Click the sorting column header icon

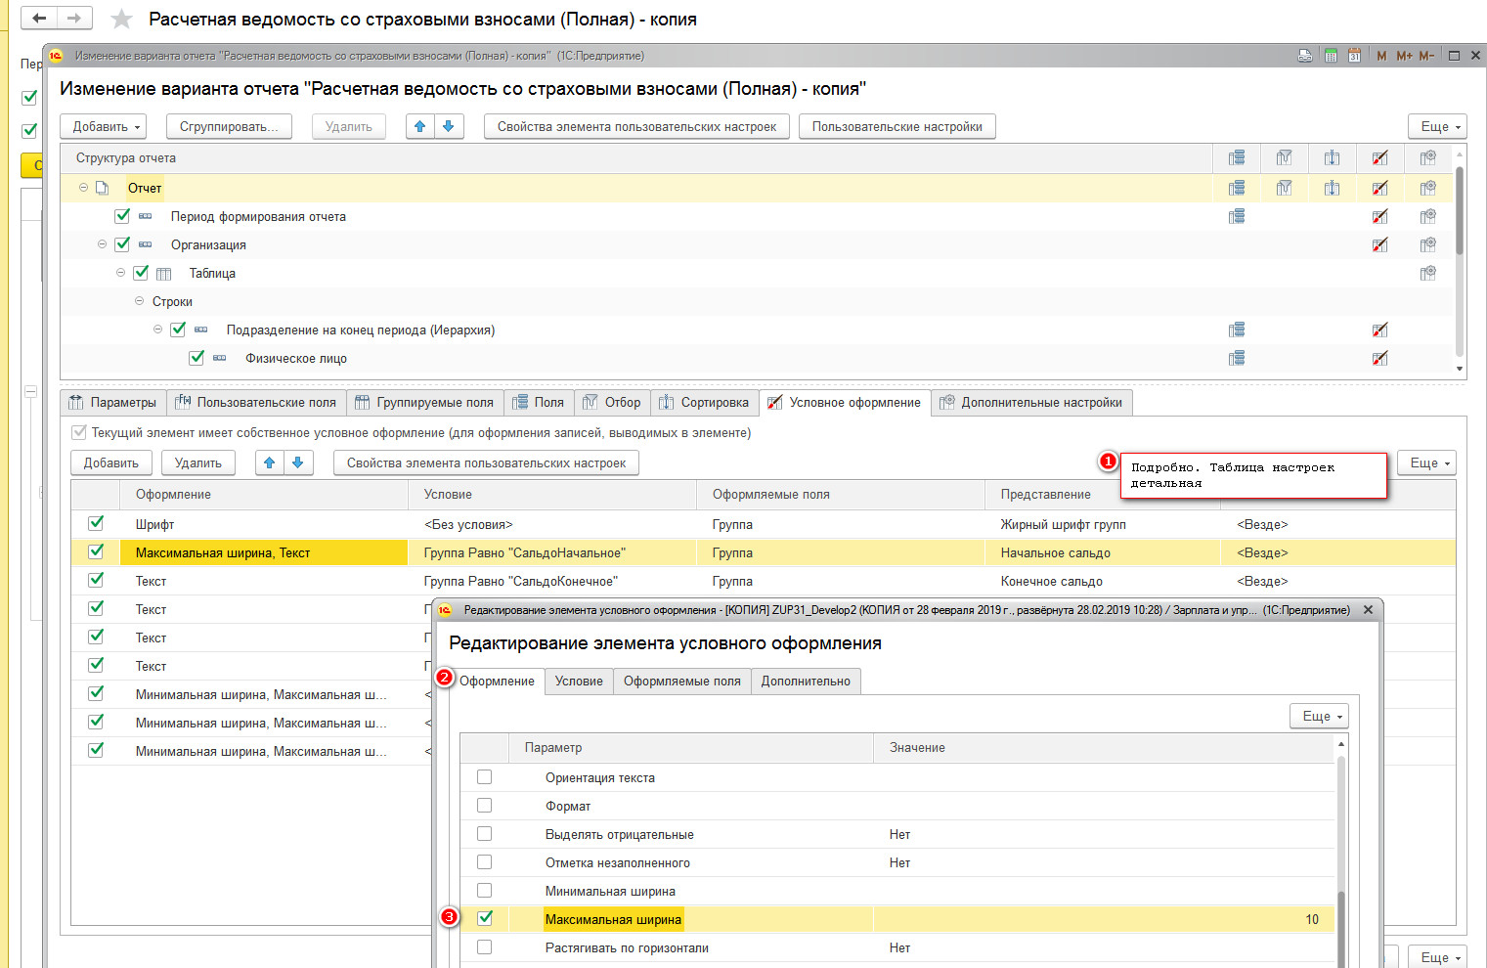click(x=1333, y=157)
